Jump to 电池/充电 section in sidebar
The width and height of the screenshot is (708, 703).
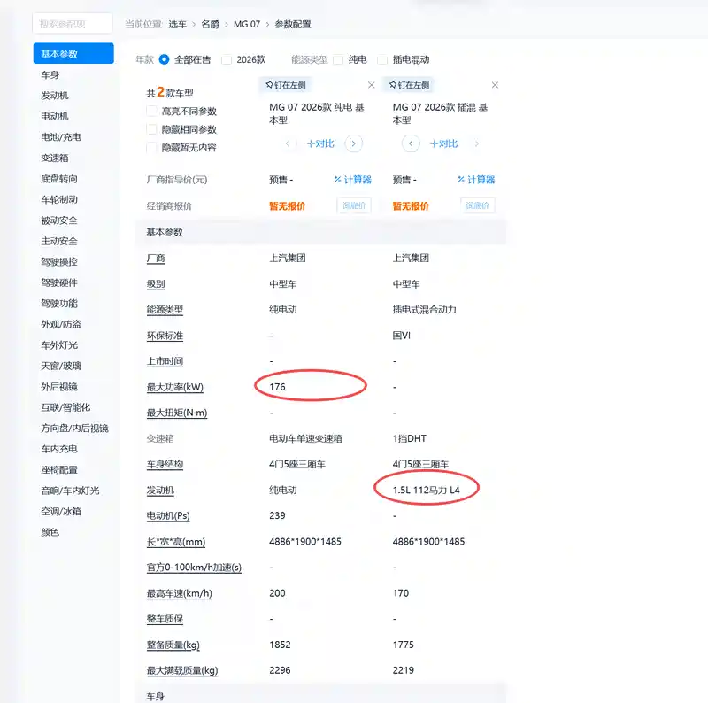61,137
